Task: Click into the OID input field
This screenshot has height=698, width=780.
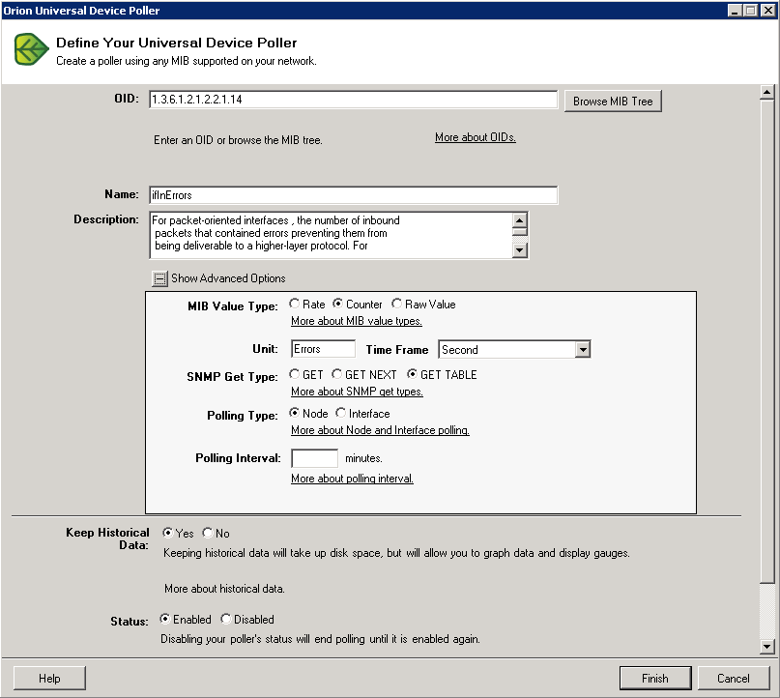Action: [x=353, y=100]
